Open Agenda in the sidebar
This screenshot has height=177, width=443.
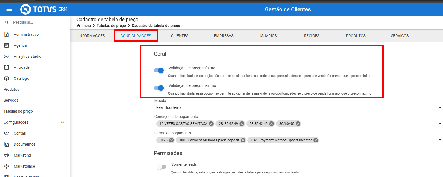coord(20,45)
